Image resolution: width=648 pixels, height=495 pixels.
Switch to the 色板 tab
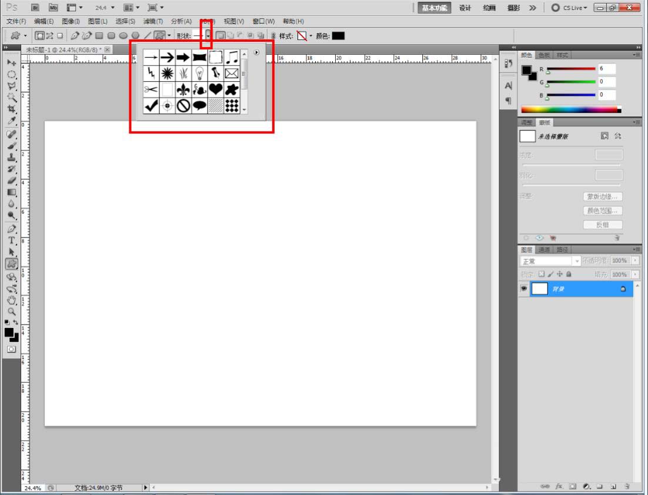coord(544,55)
